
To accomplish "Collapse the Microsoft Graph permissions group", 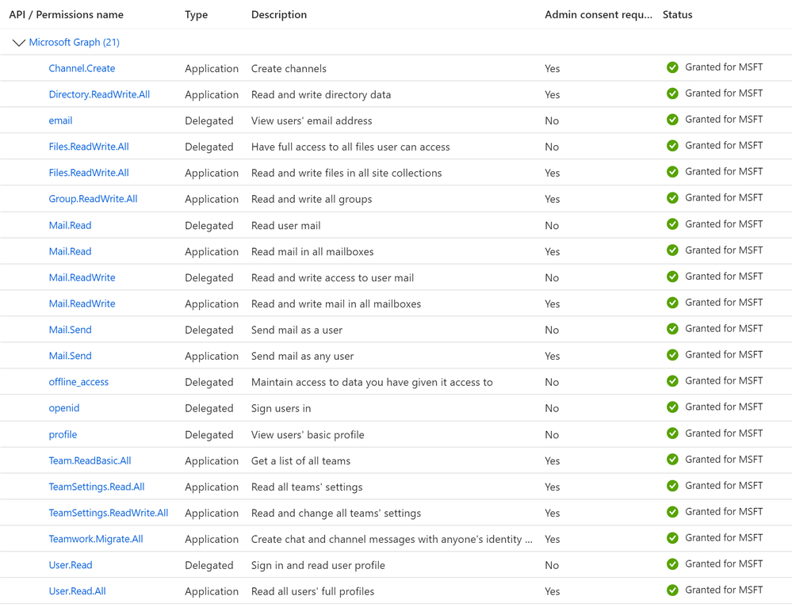I will coord(18,43).
